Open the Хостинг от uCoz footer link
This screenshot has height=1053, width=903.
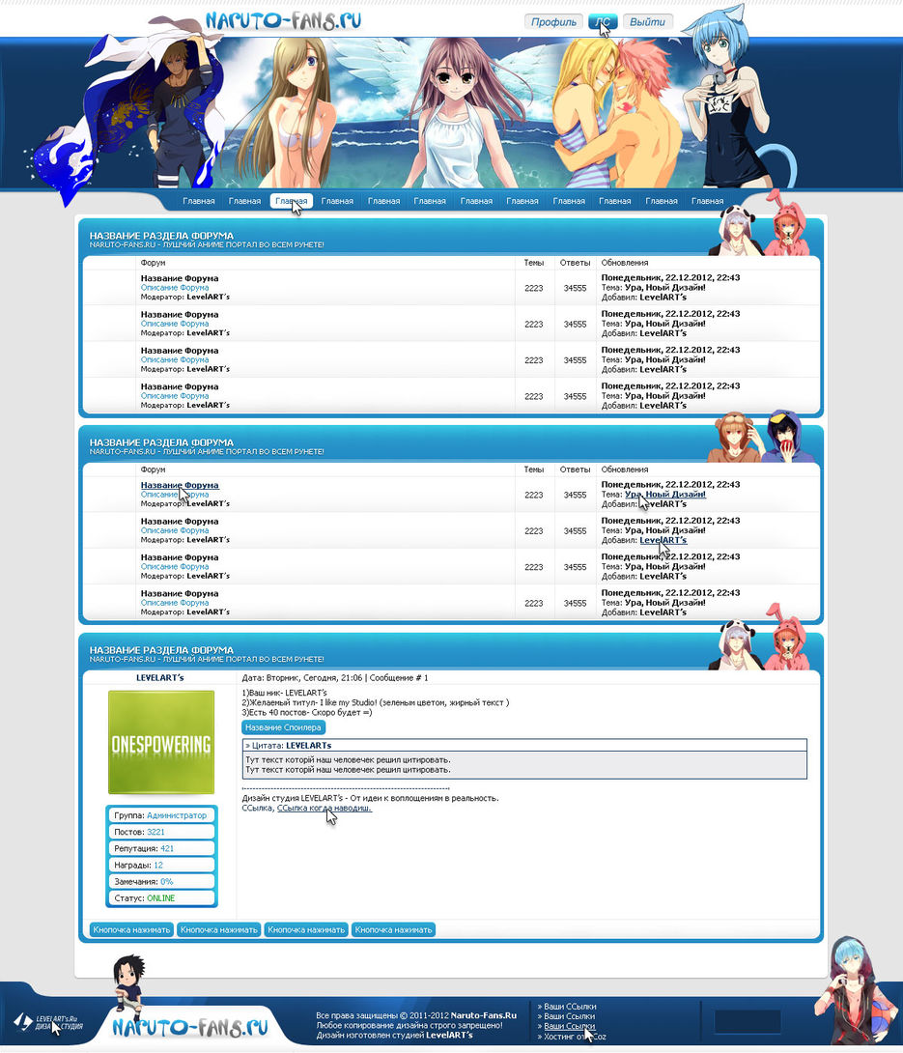point(575,1037)
